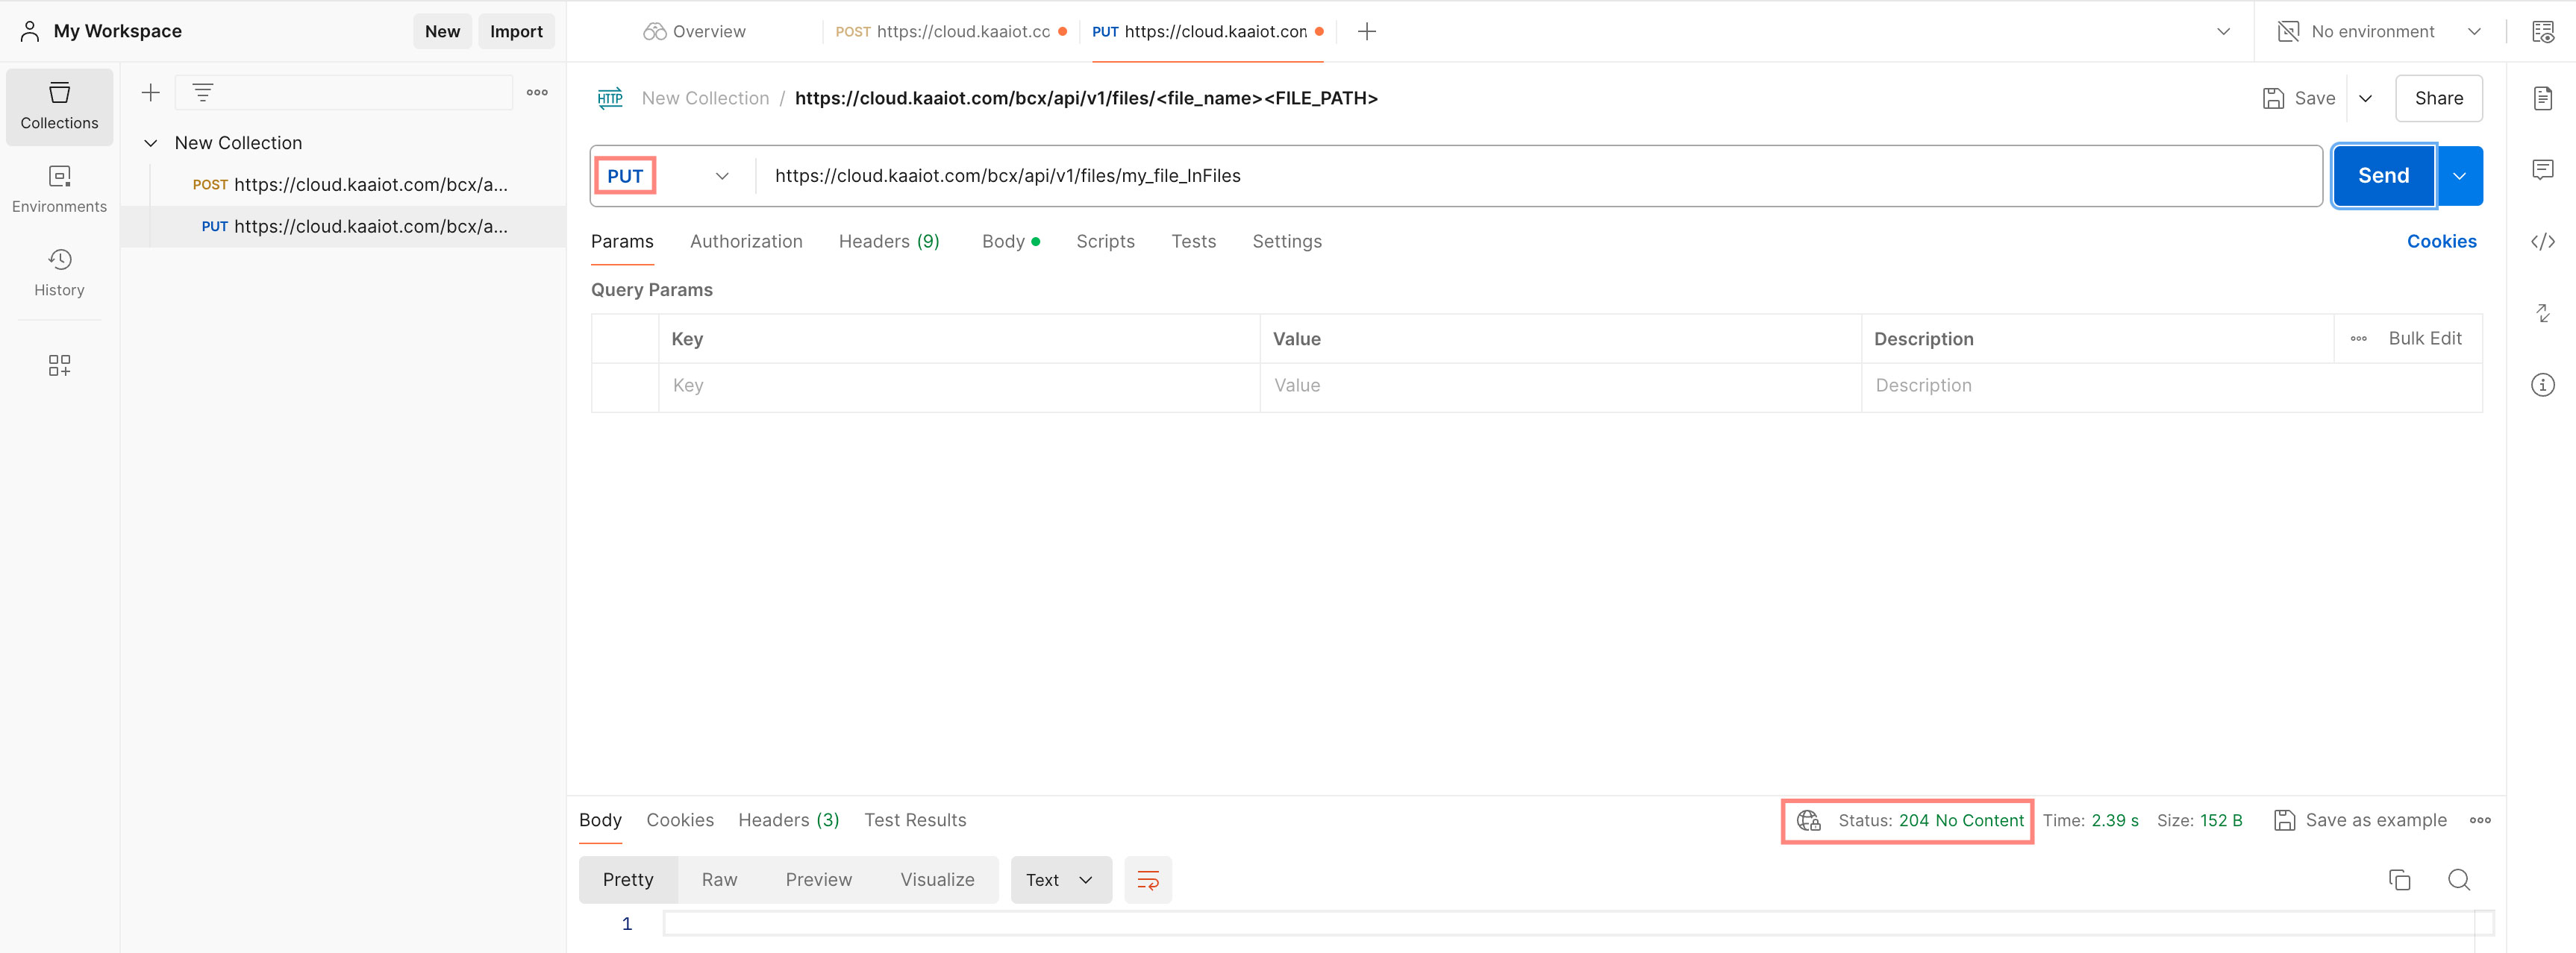Open the Text response format dropdown
2576x953 pixels.
1060,880
